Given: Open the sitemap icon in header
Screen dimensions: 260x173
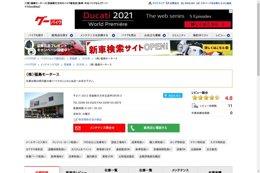Looking at the screenshot, I should (150, 3).
